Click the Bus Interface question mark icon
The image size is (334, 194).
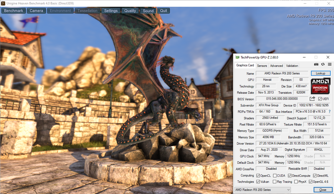[x=330, y=111]
